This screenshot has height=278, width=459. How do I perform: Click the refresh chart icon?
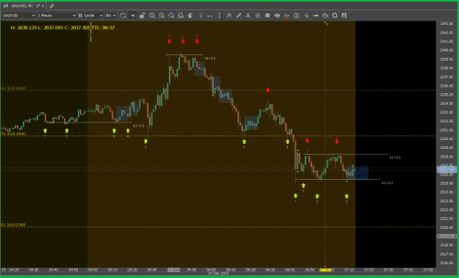(x=123, y=15)
